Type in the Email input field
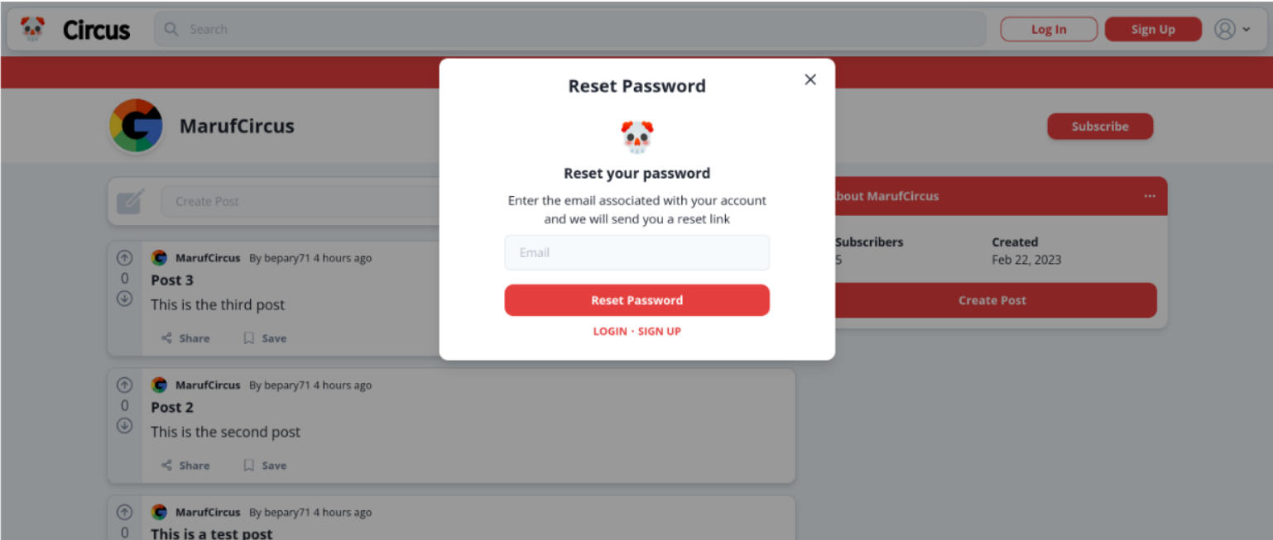The image size is (1273, 540). 636,253
